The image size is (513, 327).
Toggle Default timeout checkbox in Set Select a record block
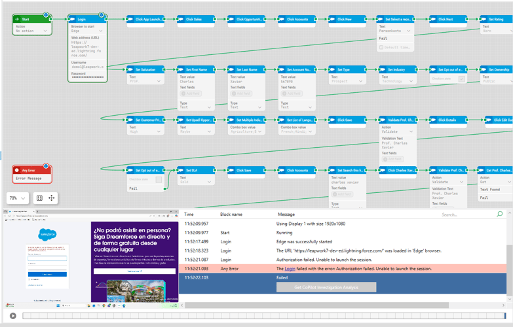point(382,48)
